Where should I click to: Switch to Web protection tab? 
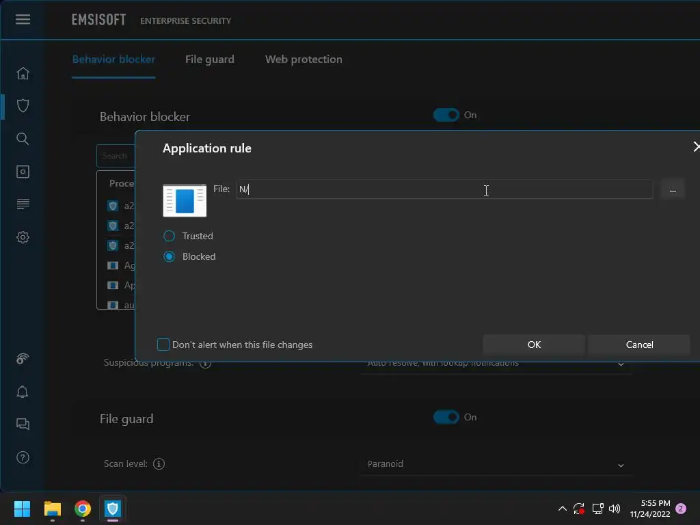click(x=304, y=59)
